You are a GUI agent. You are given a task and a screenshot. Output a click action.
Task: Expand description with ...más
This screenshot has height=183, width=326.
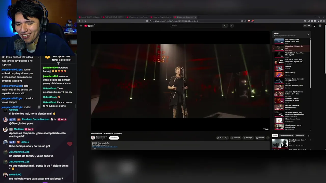[x=94, y=149]
